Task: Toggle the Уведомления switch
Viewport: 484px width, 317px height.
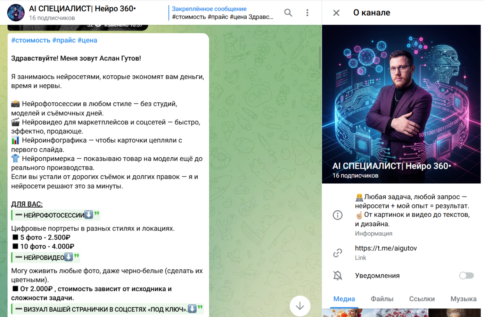Action: click(x=466, y=276)
